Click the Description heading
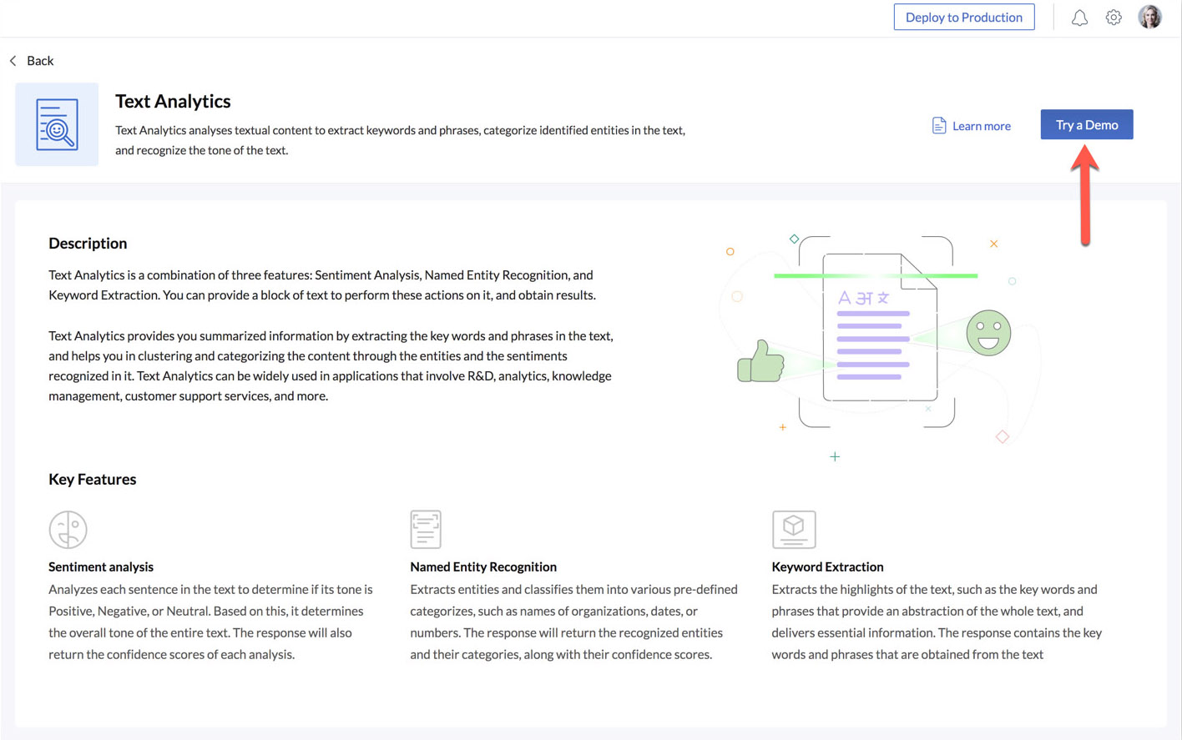This screenshot has height=740, width=1182. coord(88,244)
